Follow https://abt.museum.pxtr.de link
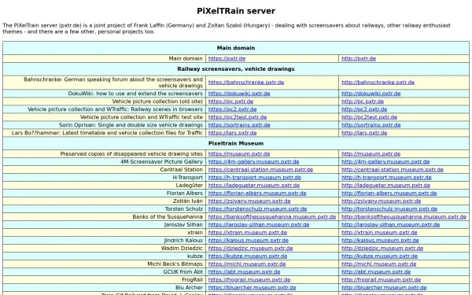The image size is (472, 295). click(244, 272)
